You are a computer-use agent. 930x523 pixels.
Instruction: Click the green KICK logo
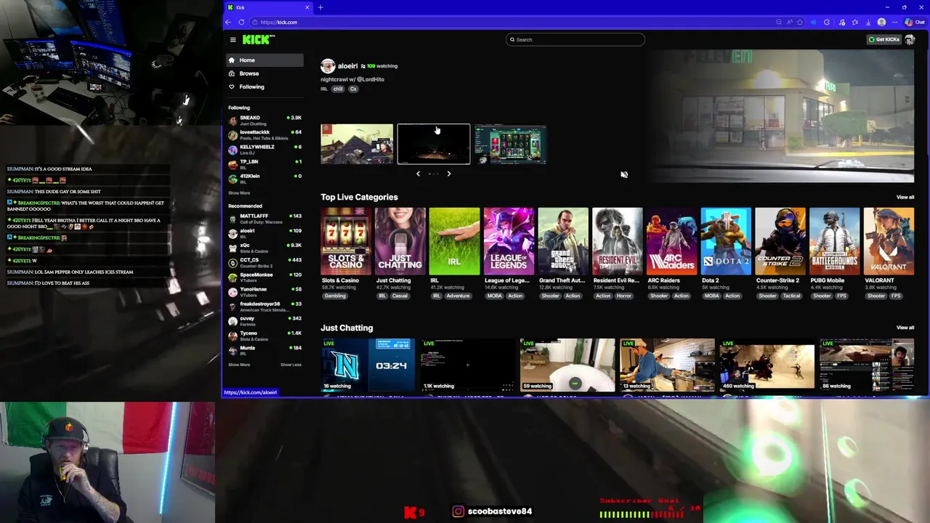pyautogui.click(x=258, y=40)
